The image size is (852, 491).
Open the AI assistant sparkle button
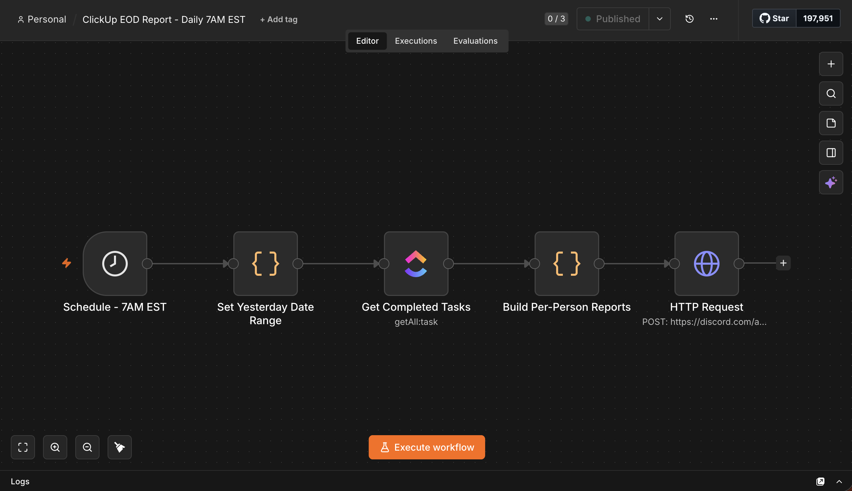(x=831, y=182)
